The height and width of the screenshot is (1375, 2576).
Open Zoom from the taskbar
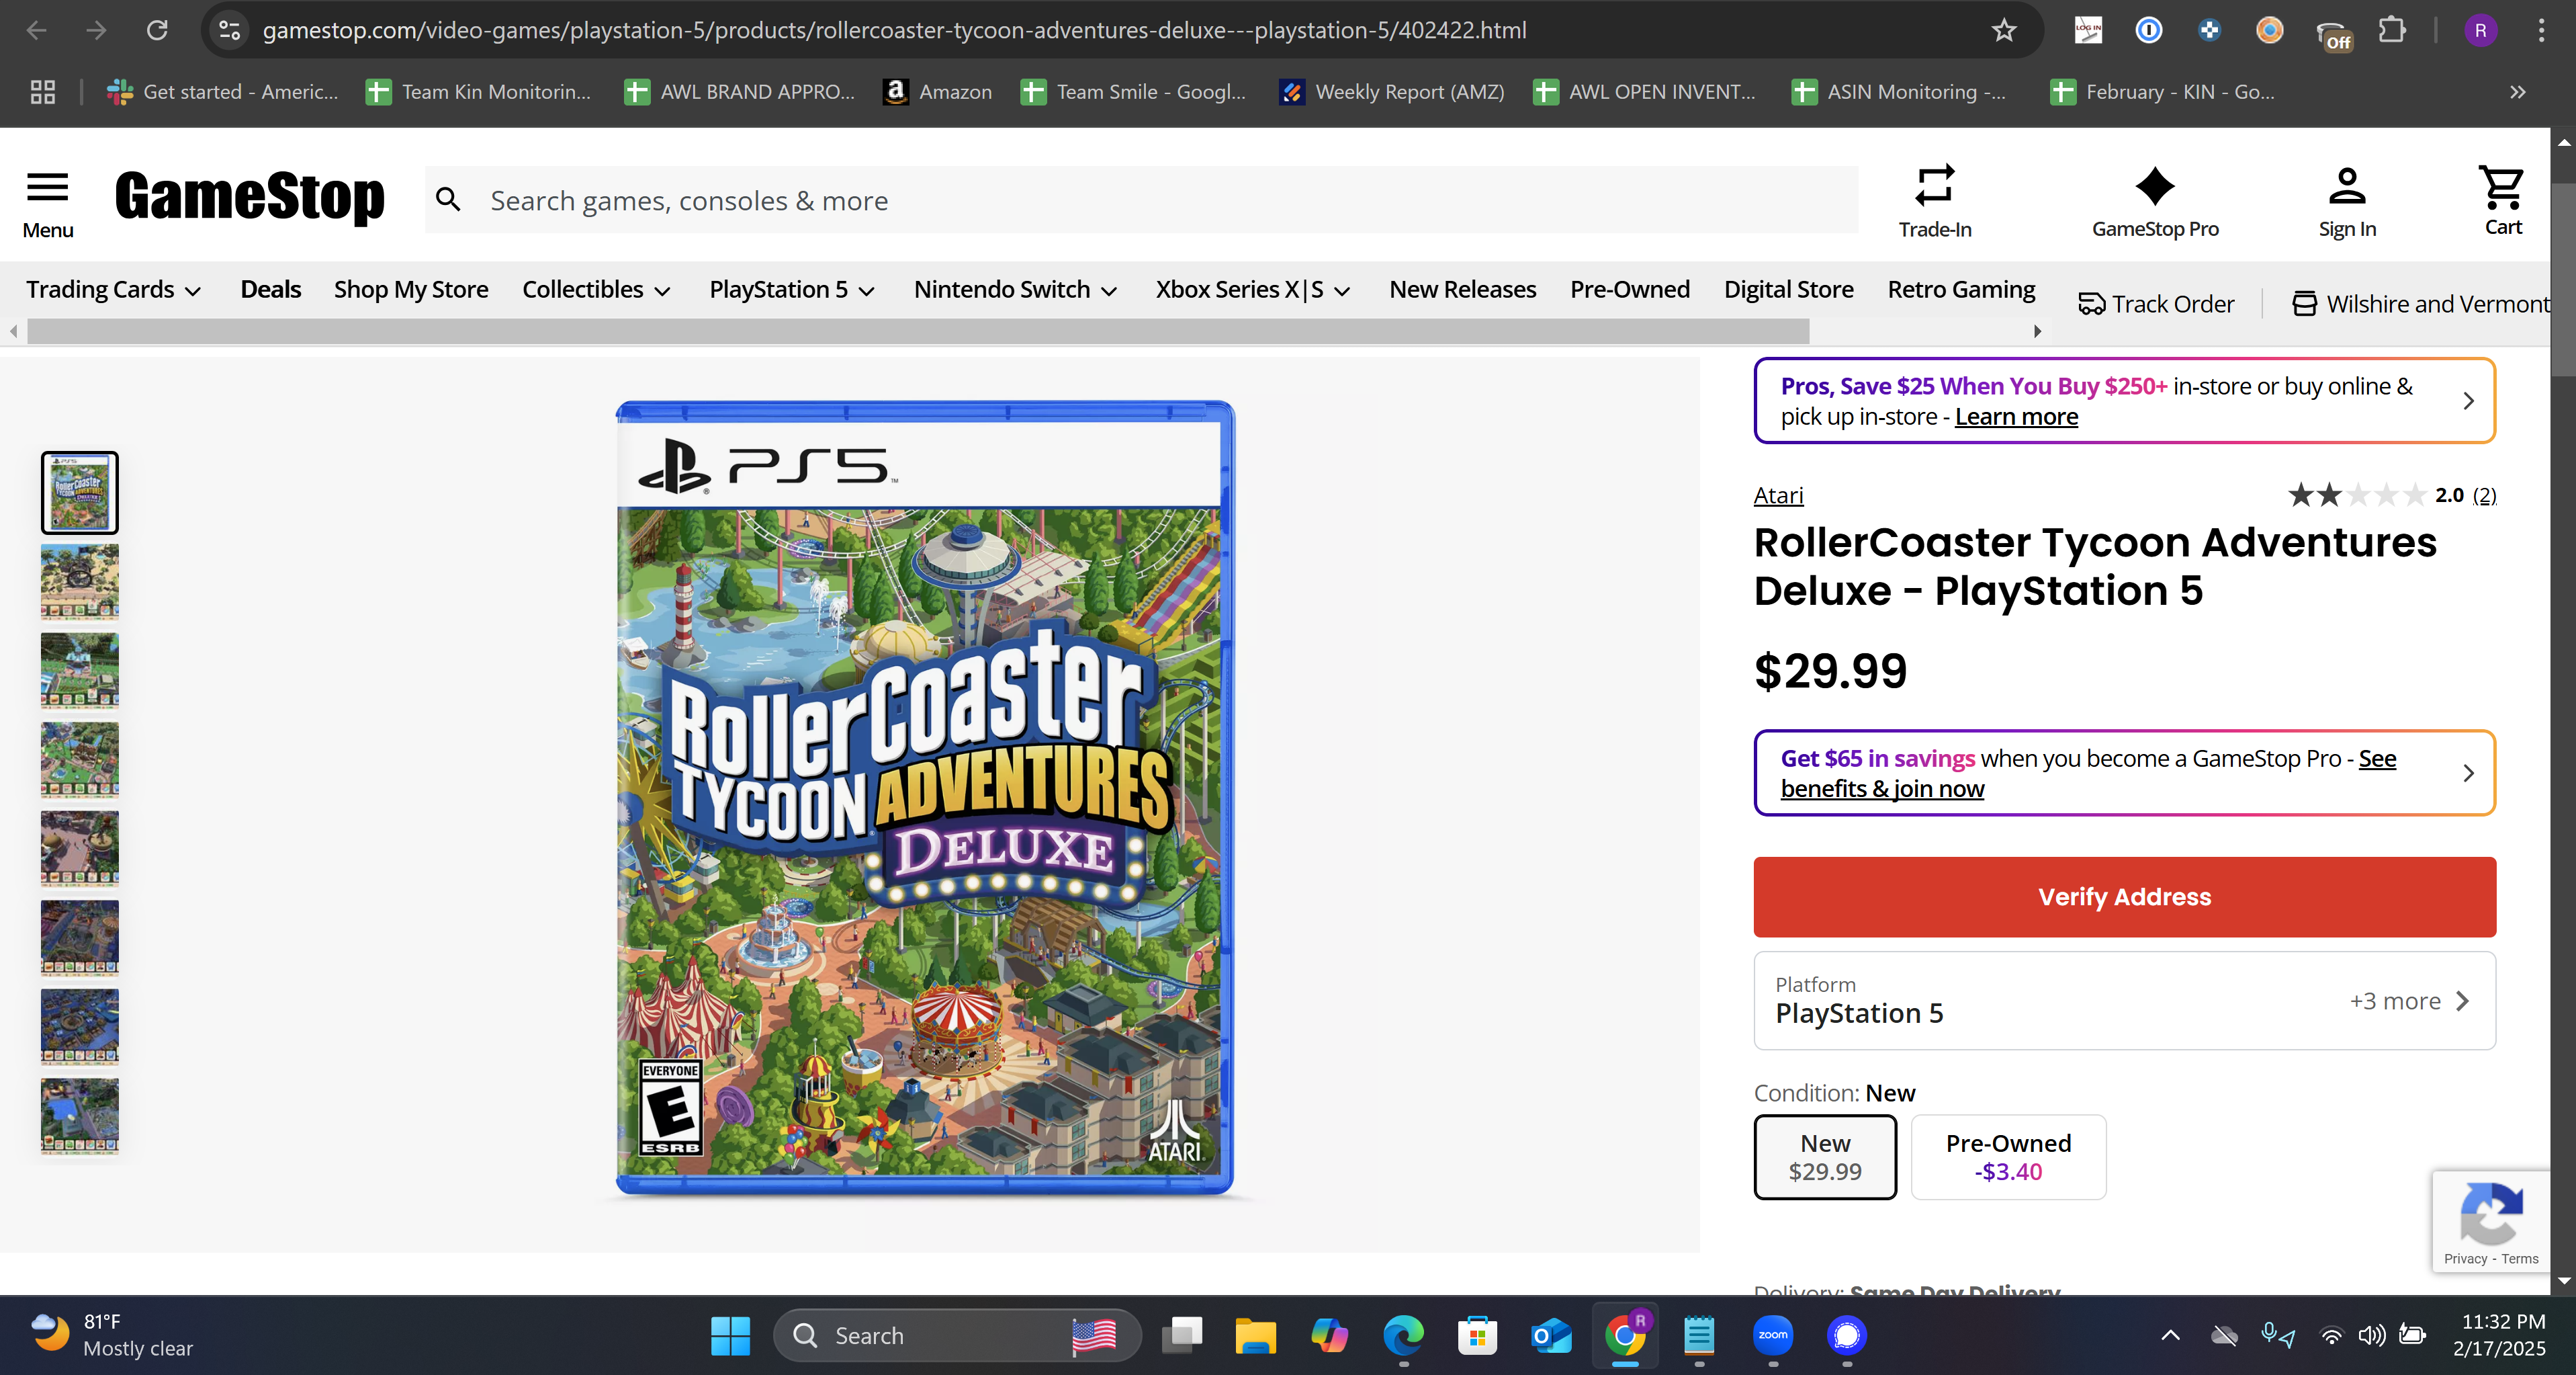(x=1773, y=1335)
